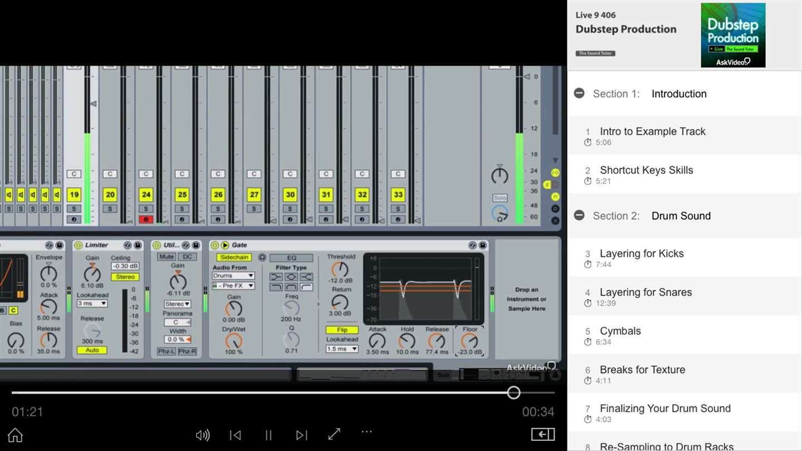This screenshot has height=451, width=802.
Task: Select the second Gate filter type icon
Action: coord(291,277)
